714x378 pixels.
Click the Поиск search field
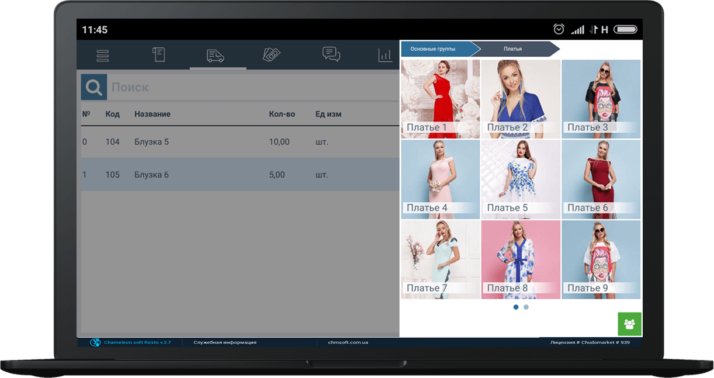click(253, 87)
